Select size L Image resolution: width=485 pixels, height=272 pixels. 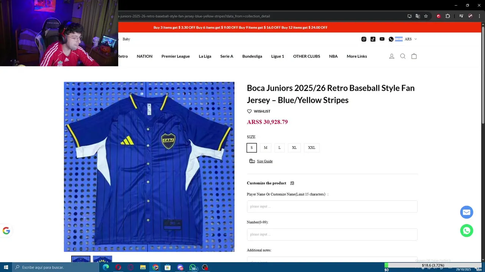pyautogui.click(x=280, y=148)
